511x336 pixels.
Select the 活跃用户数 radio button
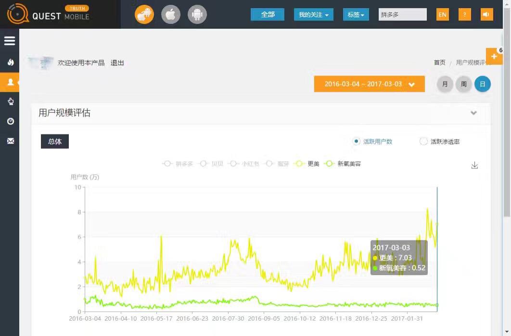pos(357,142)
